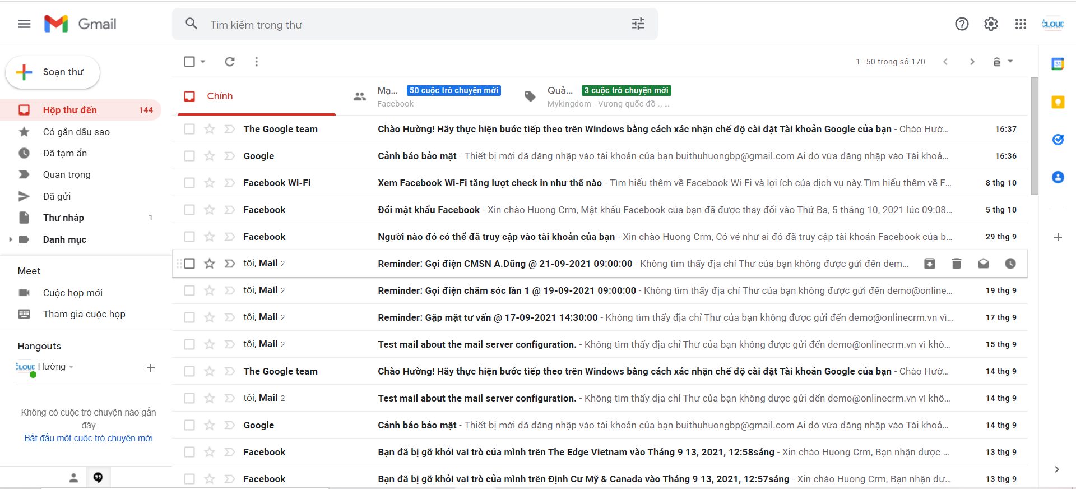Select The Google team email from 16:37
Screen dimensions: 1076x489
tap(189, 129)
